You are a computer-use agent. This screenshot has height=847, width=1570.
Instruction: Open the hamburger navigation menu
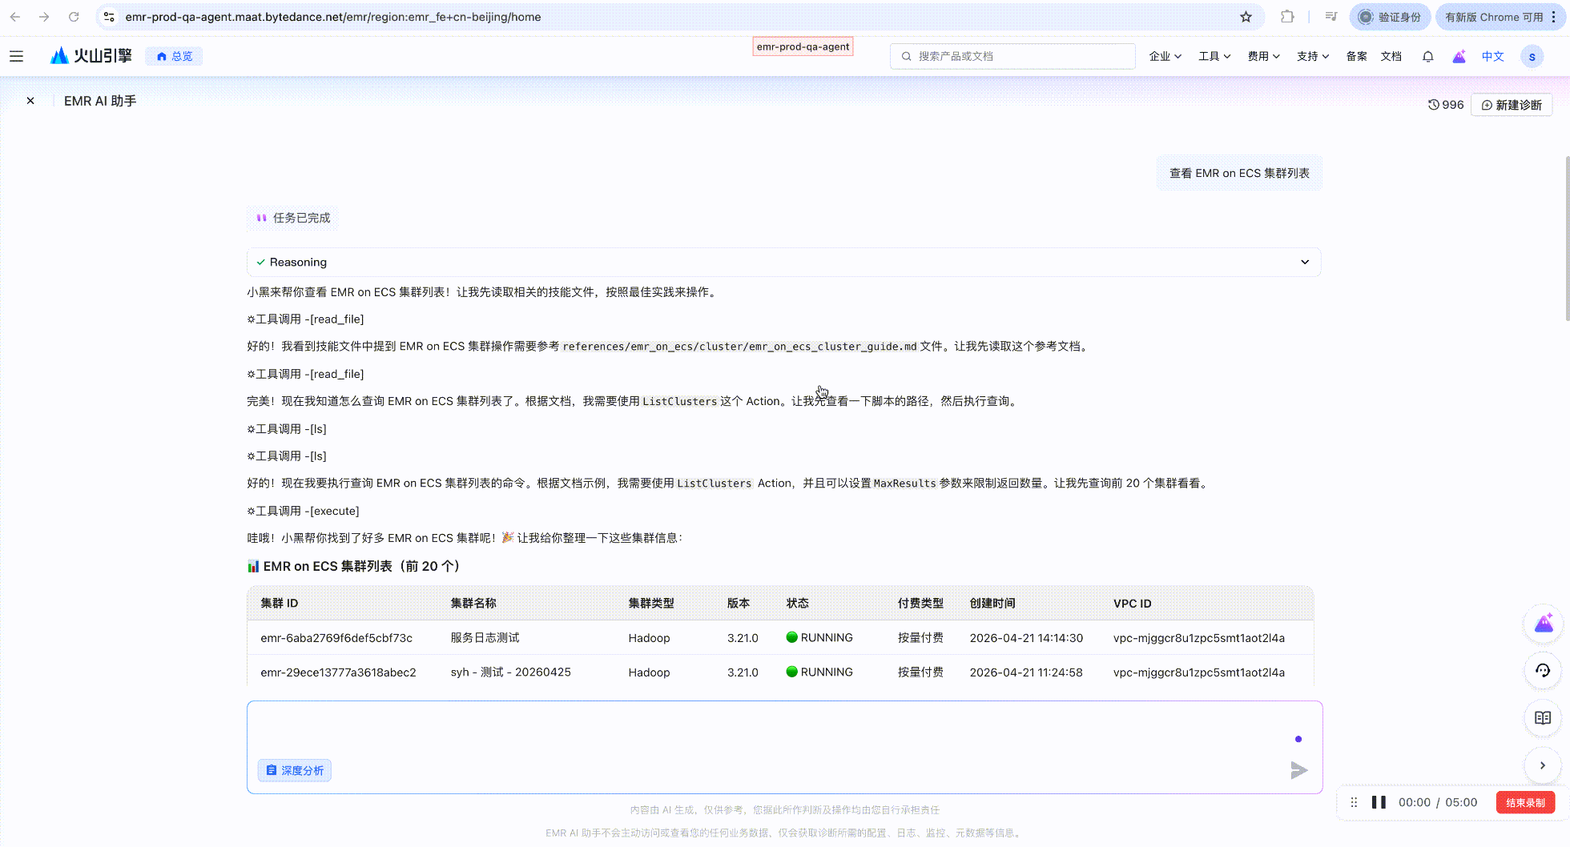16,56
